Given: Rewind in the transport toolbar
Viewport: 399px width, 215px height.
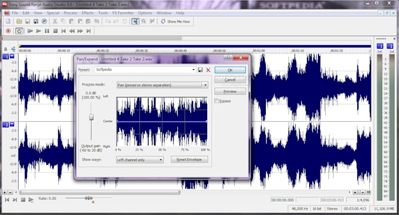Looking at the screenshot, I should point(72,31).
